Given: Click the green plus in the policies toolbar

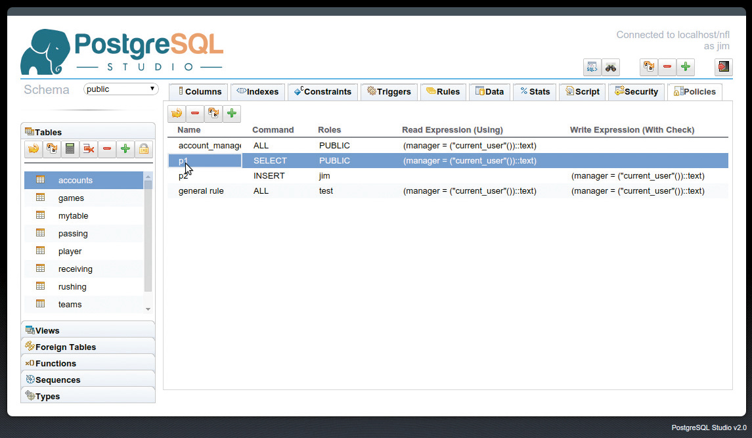Looking at the screenshot, I should (x=232, y=114).
